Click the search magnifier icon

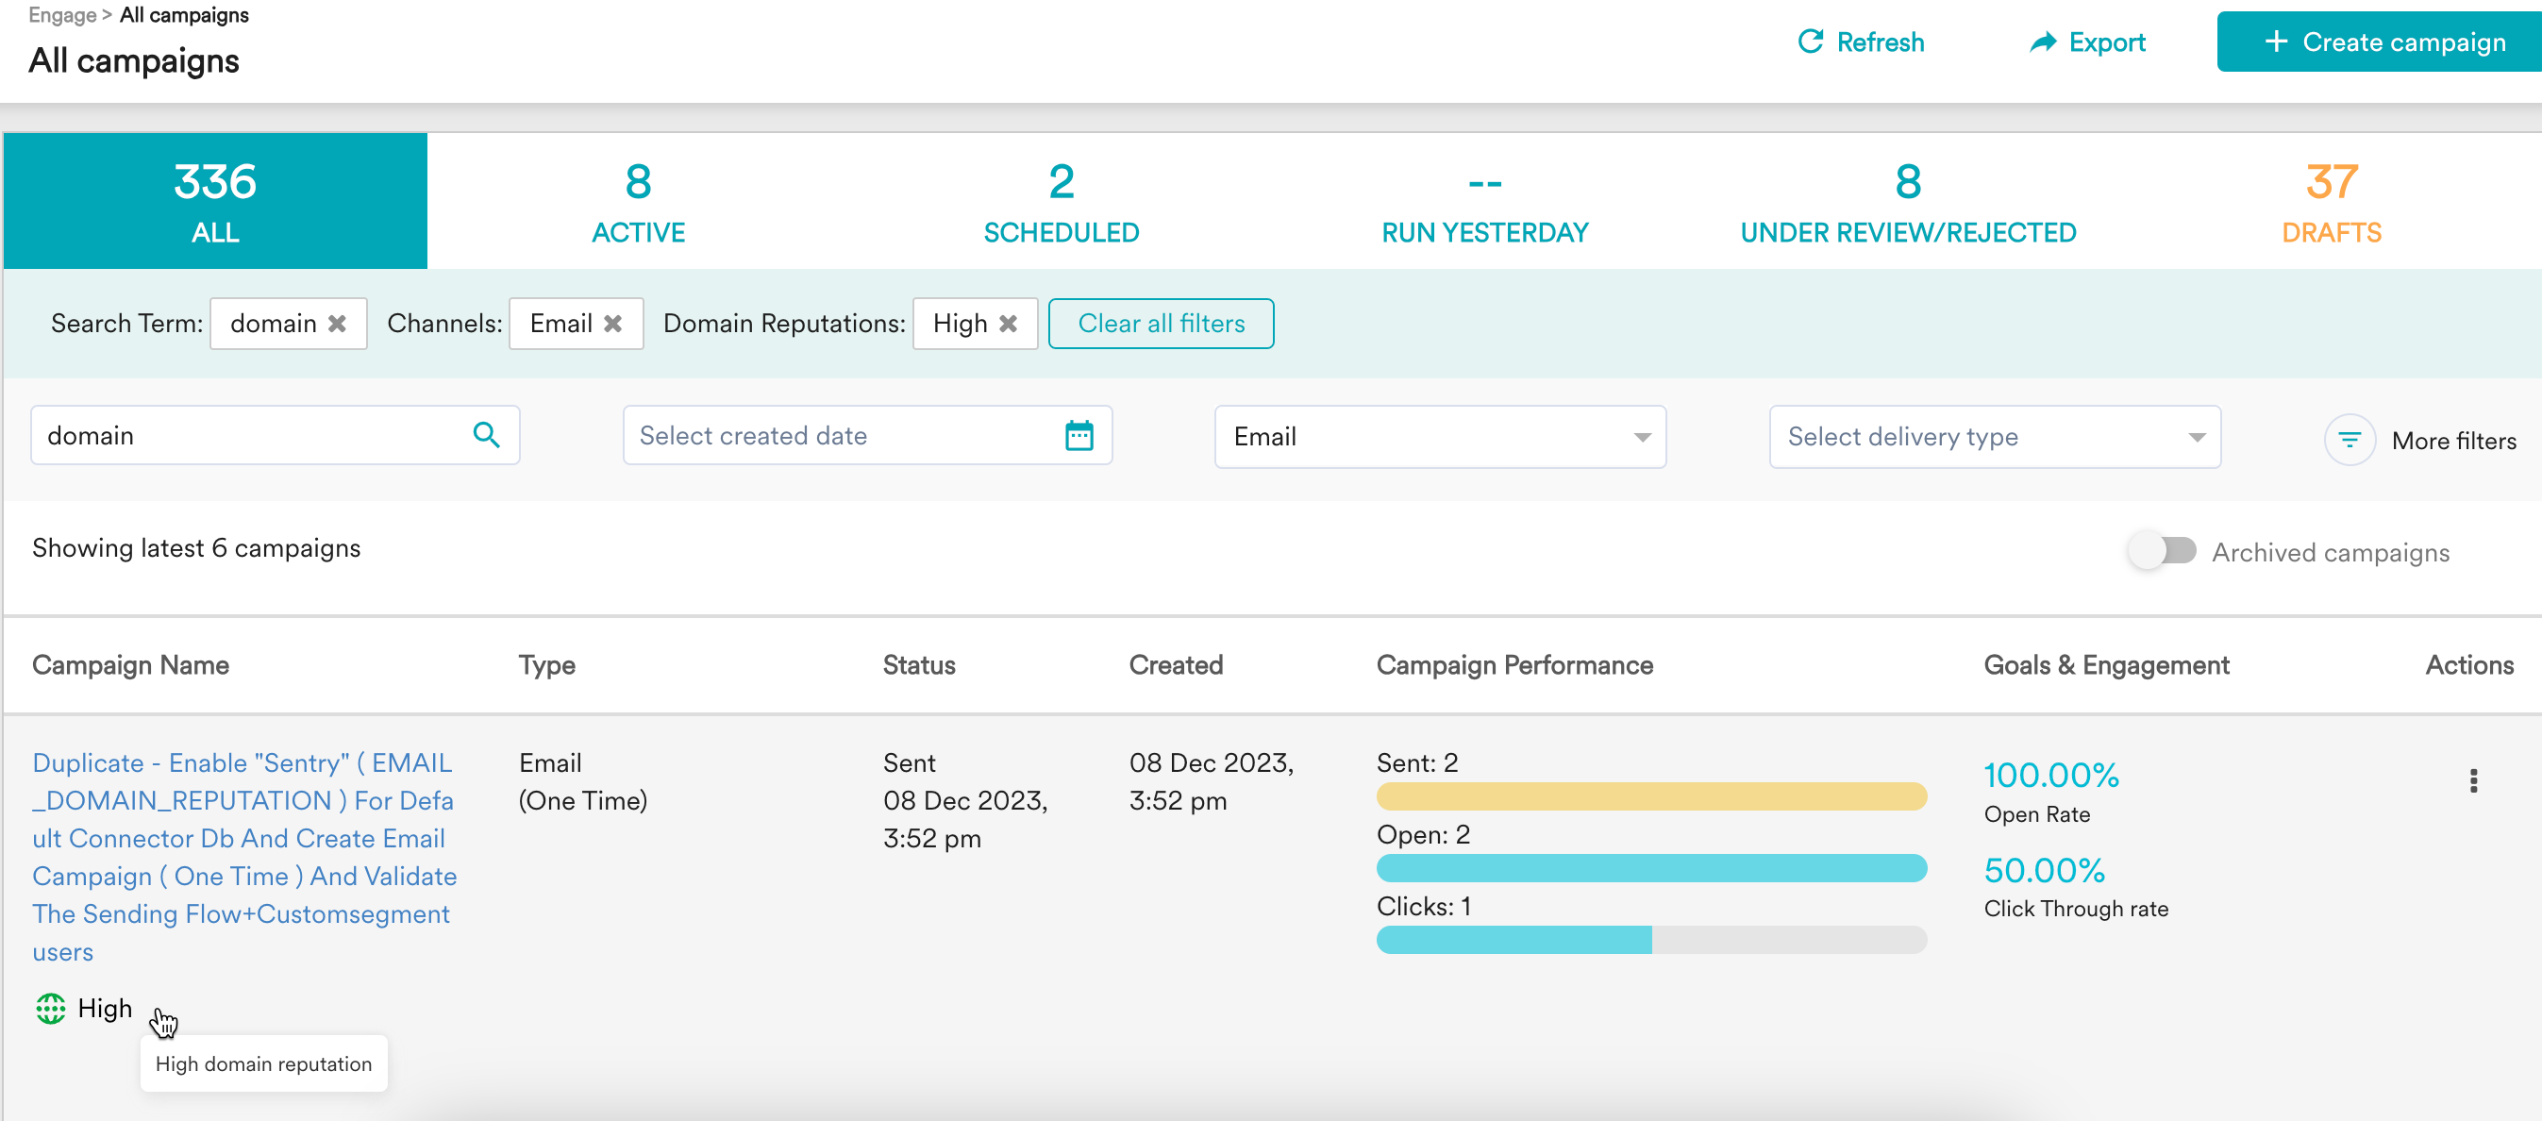tap(486, 435)
